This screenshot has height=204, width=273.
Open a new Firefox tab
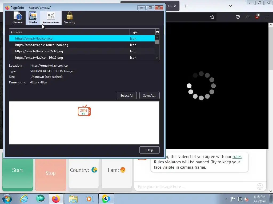tap(185, 6)
